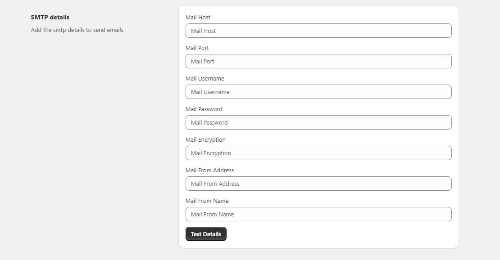Click the "Mail Encryption" field label
The width and height of the screenshot is (500, 260).
coord(205,139)
